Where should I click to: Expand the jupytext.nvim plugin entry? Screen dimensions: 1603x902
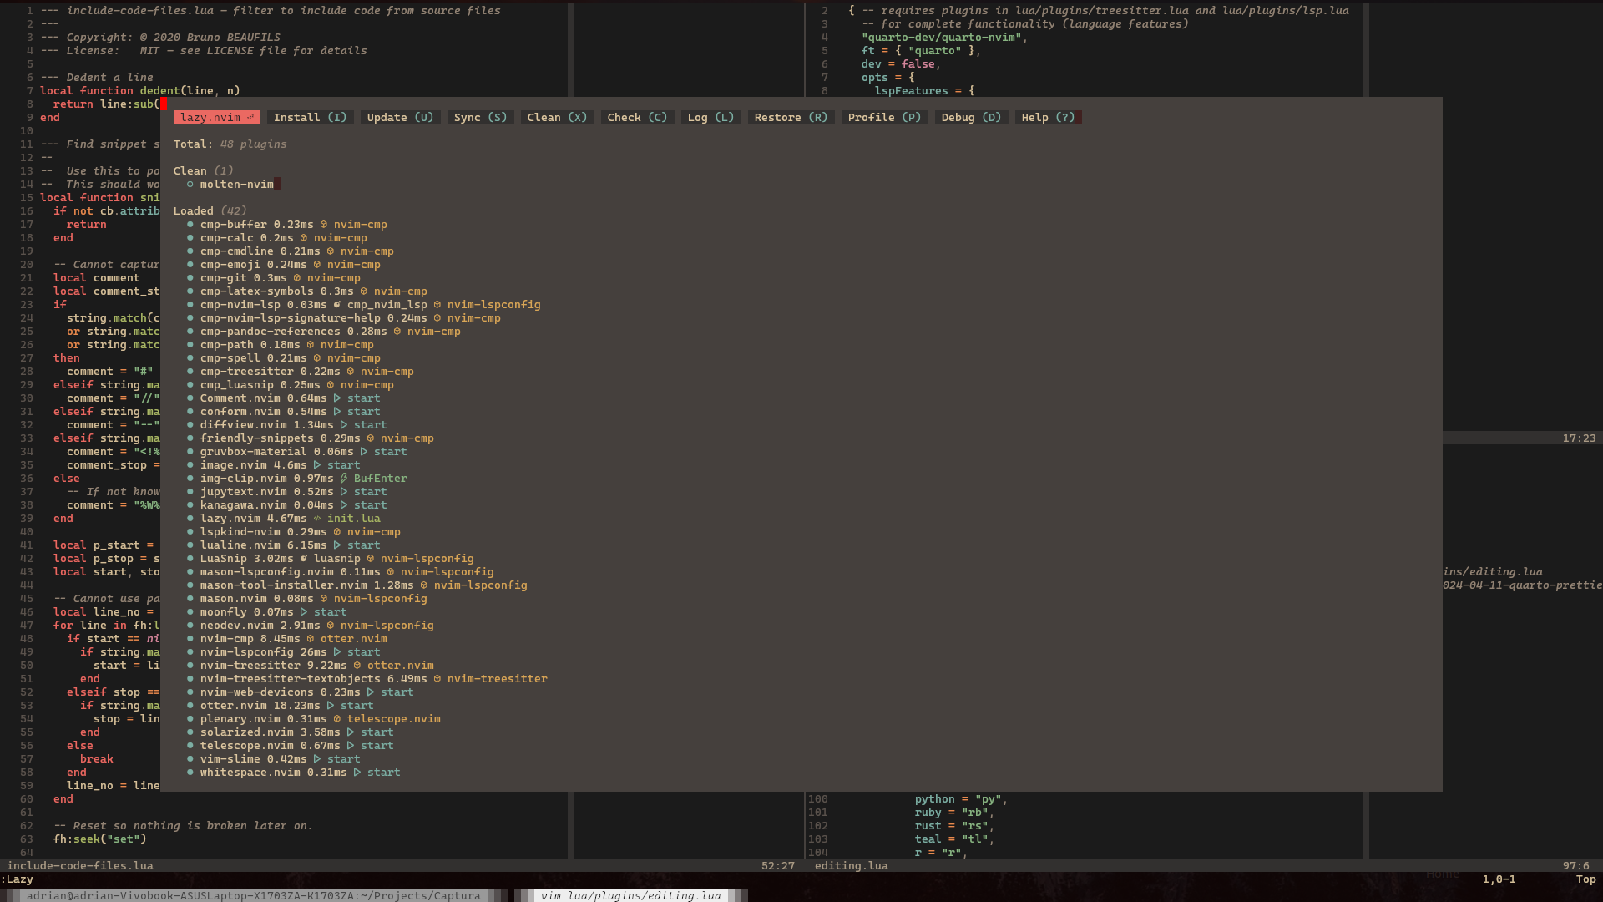tap(244, 492)
